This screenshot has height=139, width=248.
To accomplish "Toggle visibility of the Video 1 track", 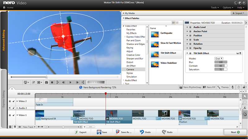I will (x=10, y=115).
